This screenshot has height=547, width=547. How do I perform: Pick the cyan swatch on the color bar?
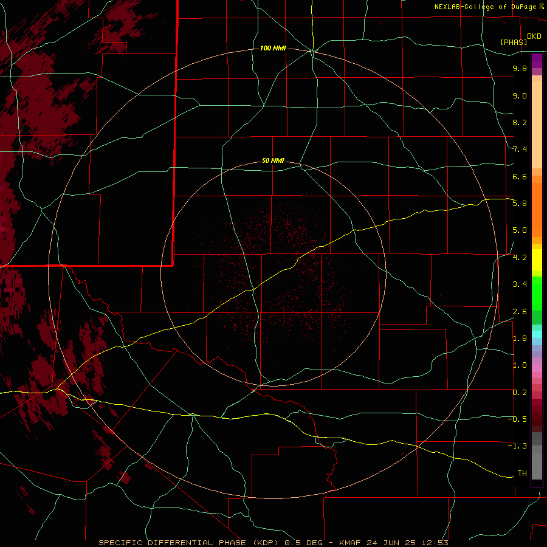click(537, 334)
